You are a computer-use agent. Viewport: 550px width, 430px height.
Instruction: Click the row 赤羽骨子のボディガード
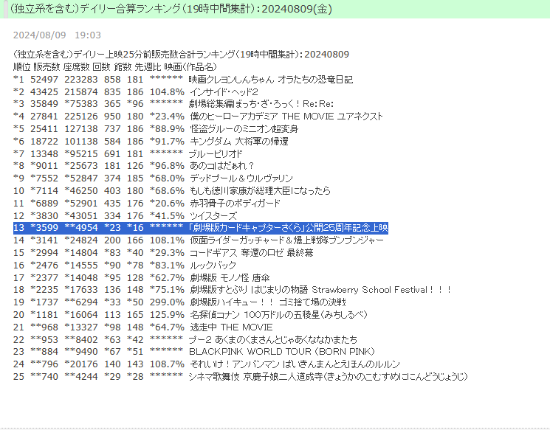pos(147,204)
